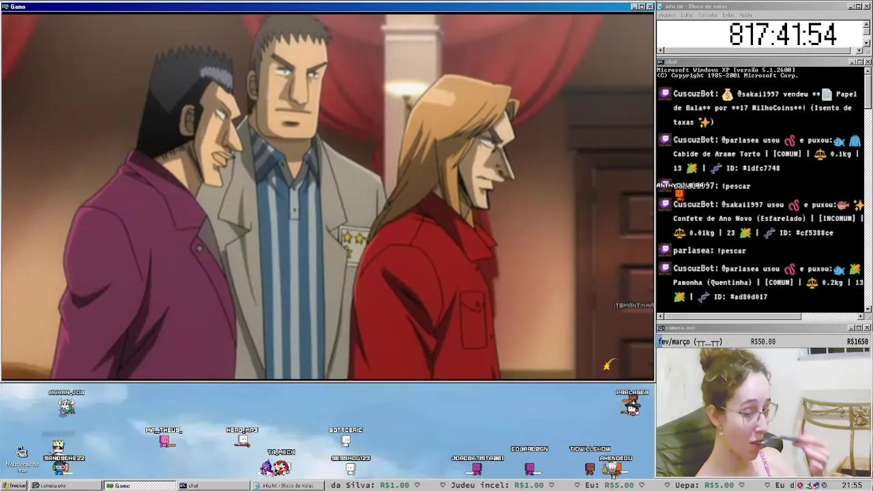The height and width of the screenshot is (491, 873).
Task: Click the 21:55 taskbar clock
Action: pos(852,486)
